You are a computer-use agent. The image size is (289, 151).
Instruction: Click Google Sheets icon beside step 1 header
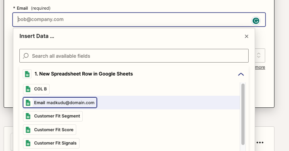pos(27,74)
